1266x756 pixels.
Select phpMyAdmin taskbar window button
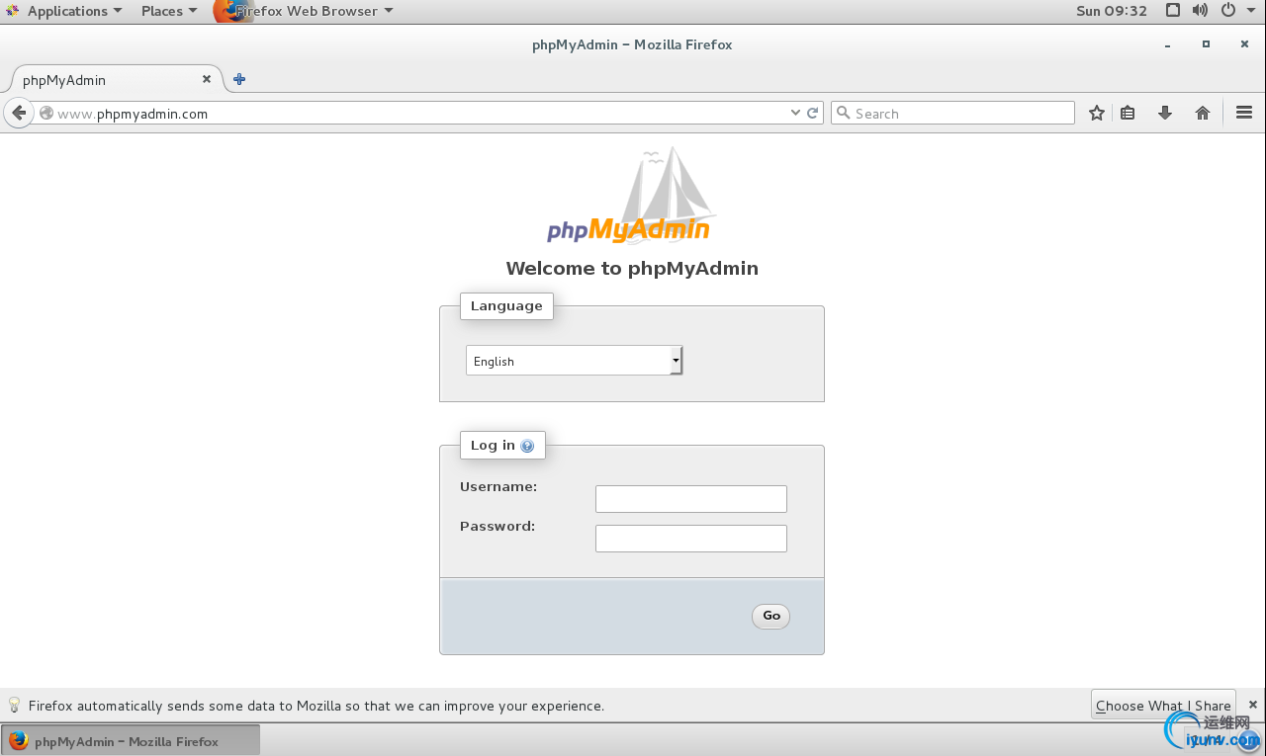click(131, 741)
